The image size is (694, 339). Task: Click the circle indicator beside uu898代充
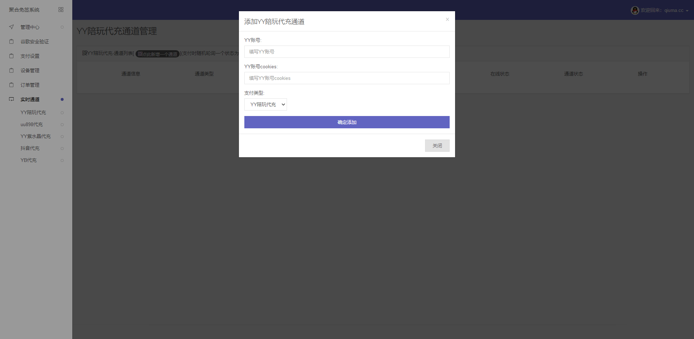pos(62,125)
